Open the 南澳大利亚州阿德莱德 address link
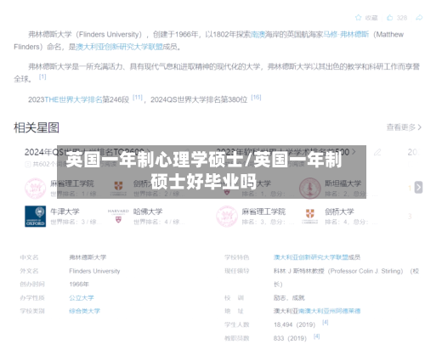The image size is (425, 344). click(x=329, y=311)
